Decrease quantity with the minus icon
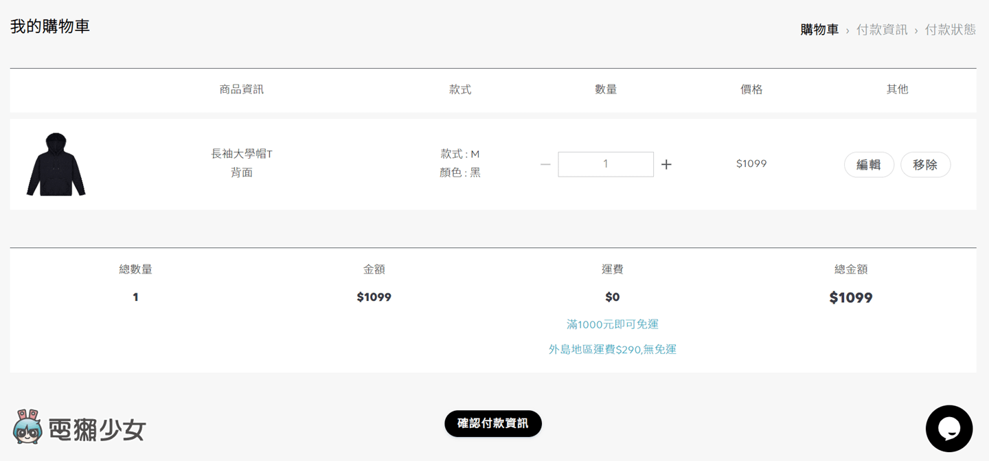 click(545, 165)
